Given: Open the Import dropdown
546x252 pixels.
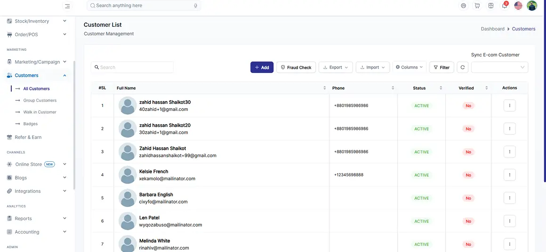Looking at the screenshot, I should pyautogui.click(x=373, y=67).
